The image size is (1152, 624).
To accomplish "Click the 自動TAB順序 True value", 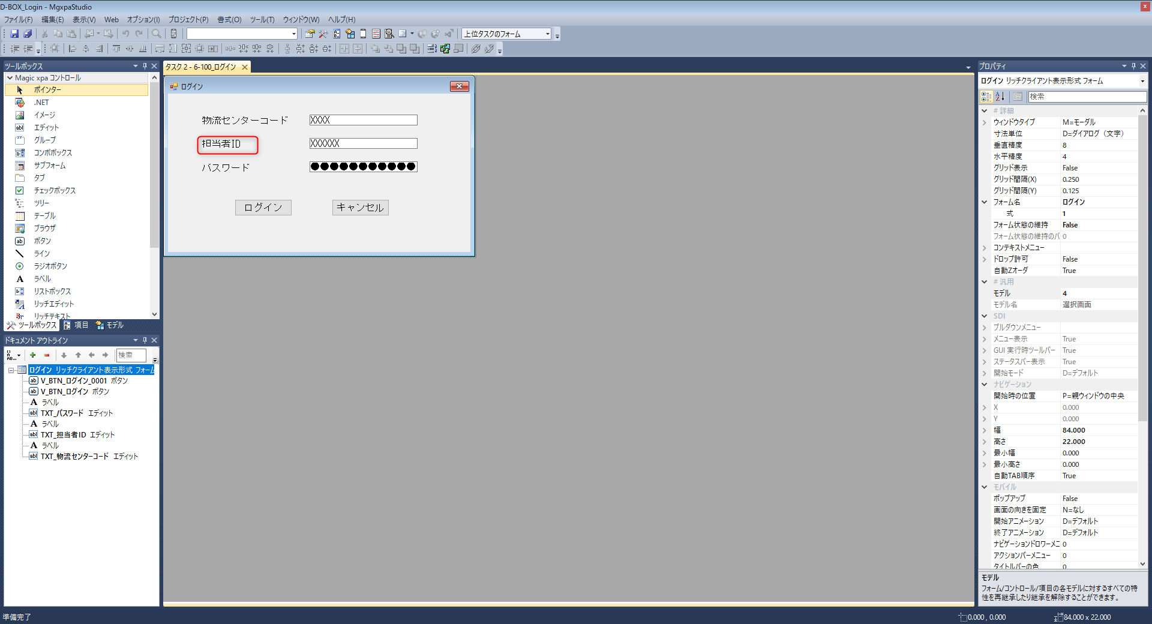I will (1069, 476).
